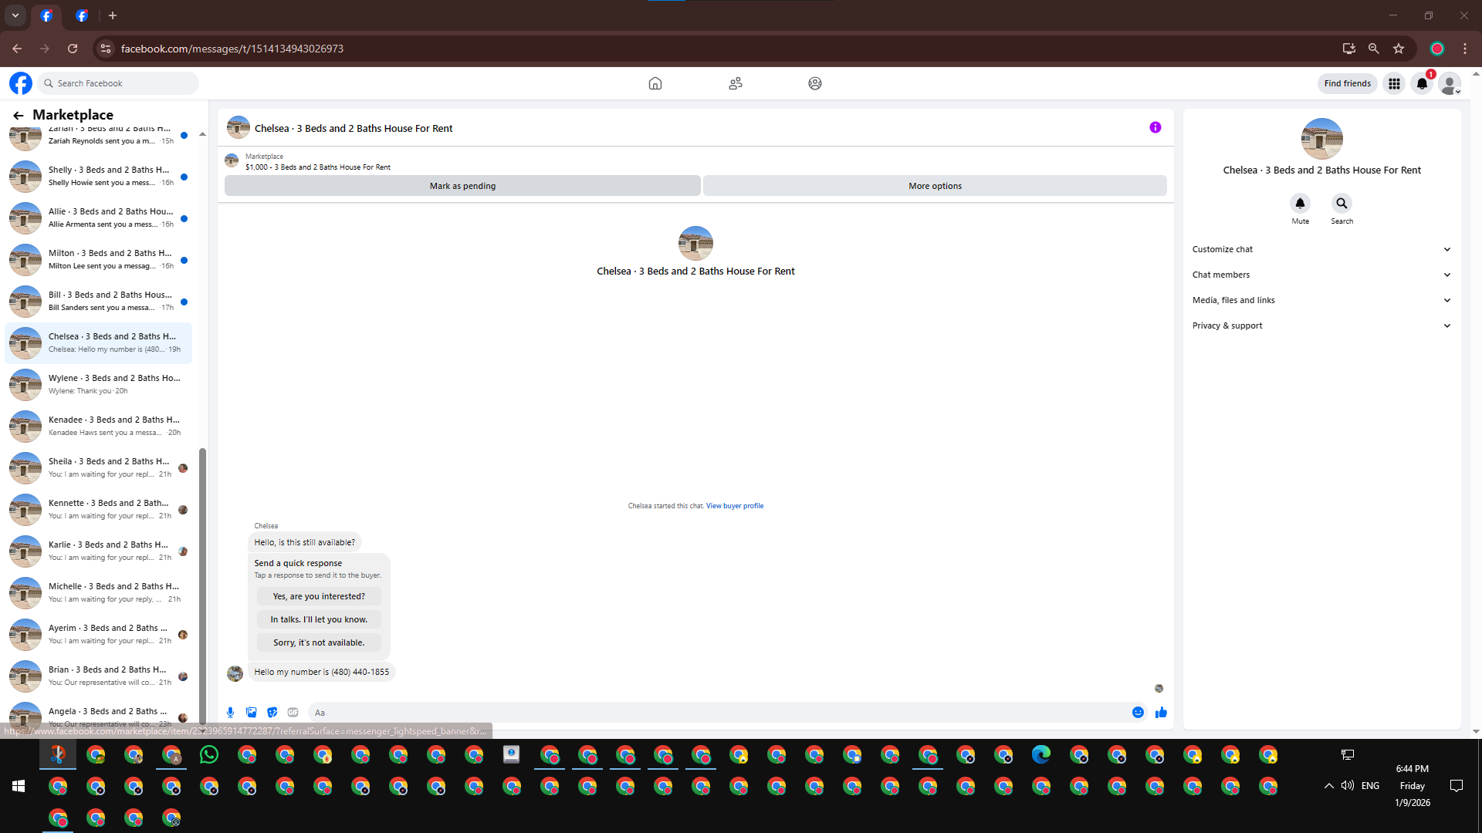Click the purple conversation info icon
Image resolution: width=1482 pixels, height=833 pixels.
click(x=1155, y=128)
